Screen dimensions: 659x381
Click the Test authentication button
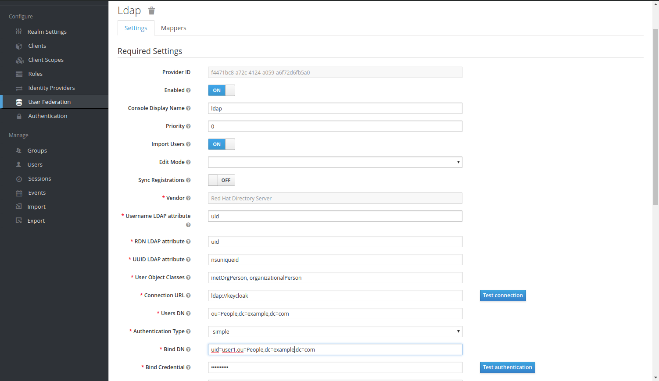click(507, 367)
